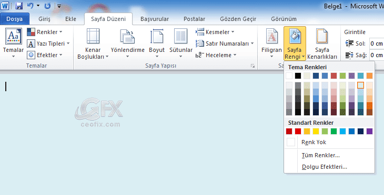
Task: Open Yönlendirme page orientation menu
Action: point(128,44)
